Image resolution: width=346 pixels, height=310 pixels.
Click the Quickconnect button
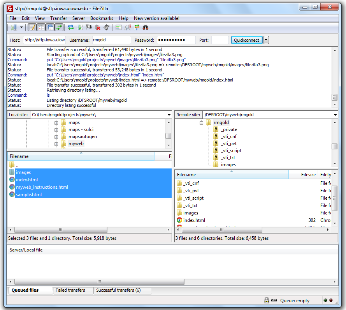pos(247,40)
